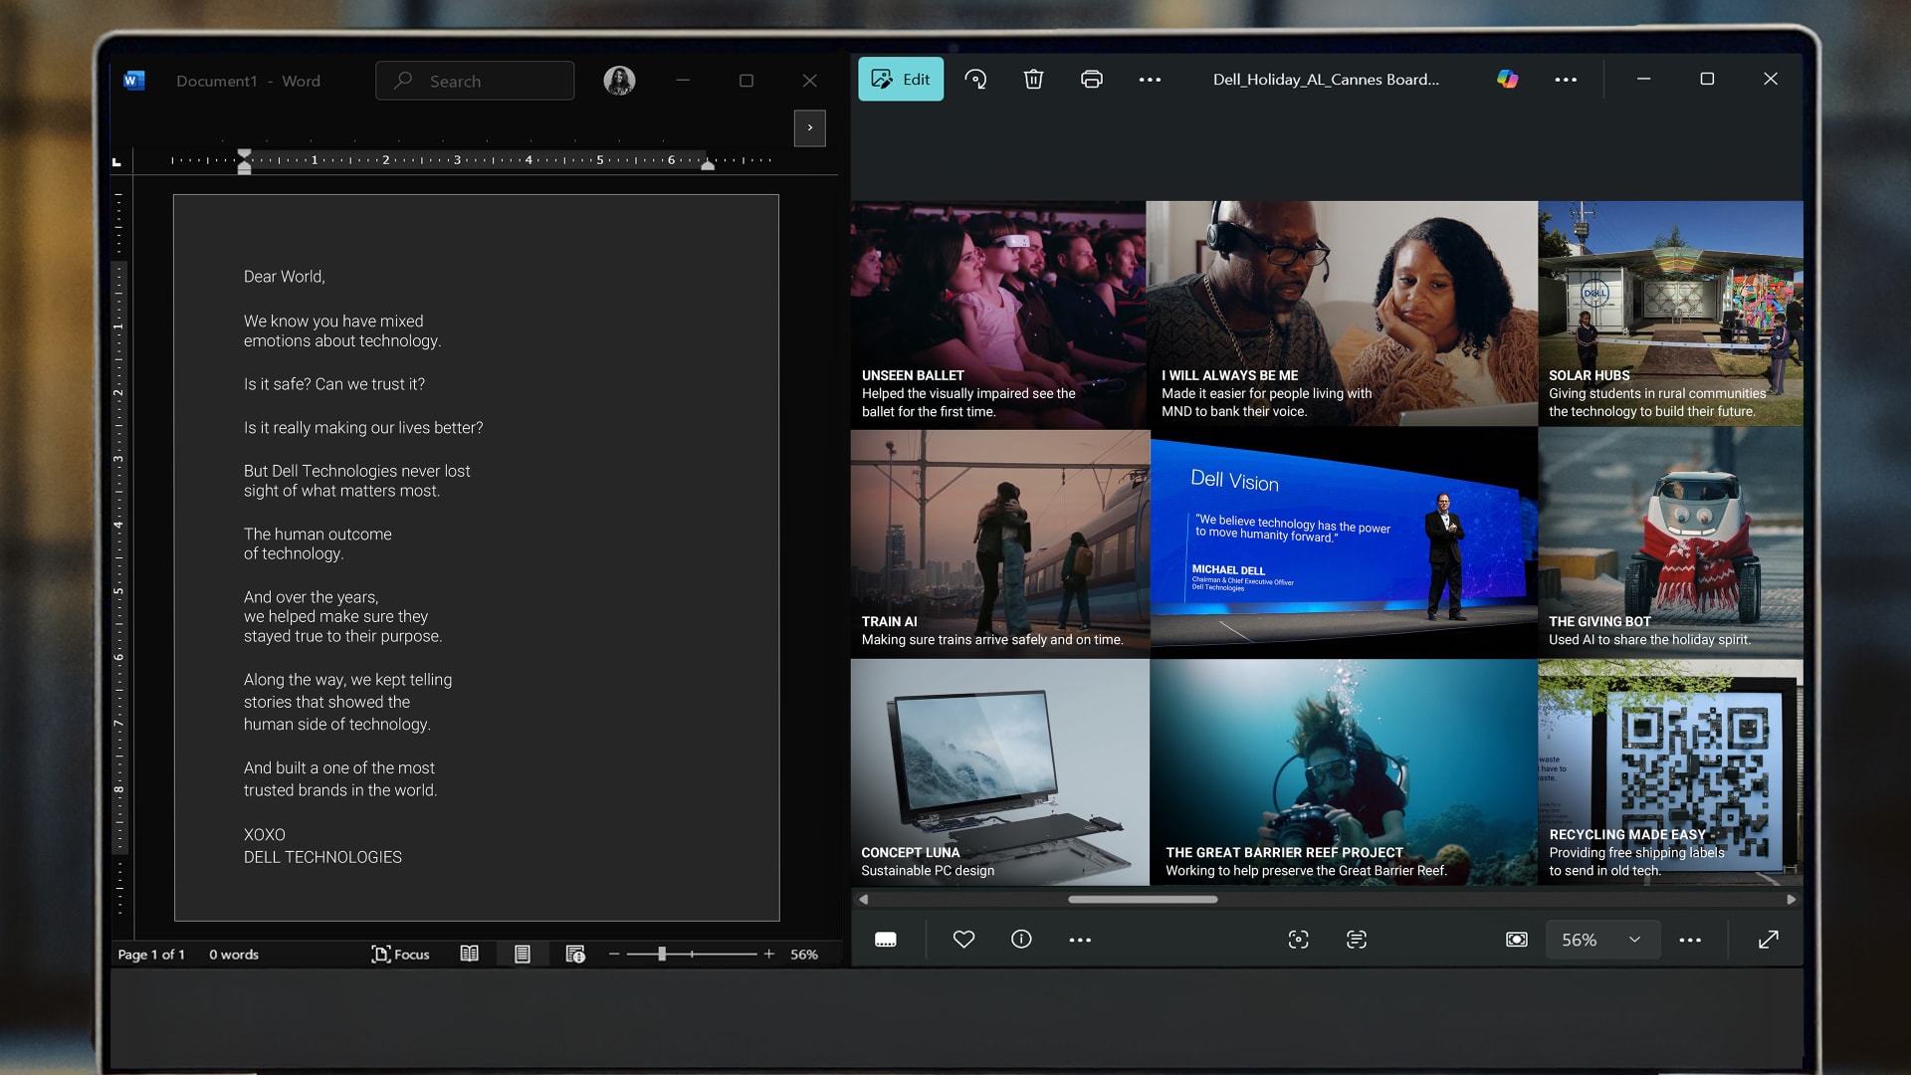Screen dimensions: 1911x1075
Task: Click 'SOLAR HUBS' caption in image
Action: tap(1590, 375)
